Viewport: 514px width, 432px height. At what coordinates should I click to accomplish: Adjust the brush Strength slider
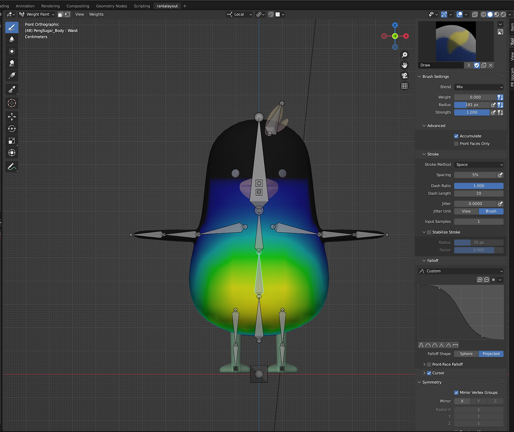click(472, 113)
